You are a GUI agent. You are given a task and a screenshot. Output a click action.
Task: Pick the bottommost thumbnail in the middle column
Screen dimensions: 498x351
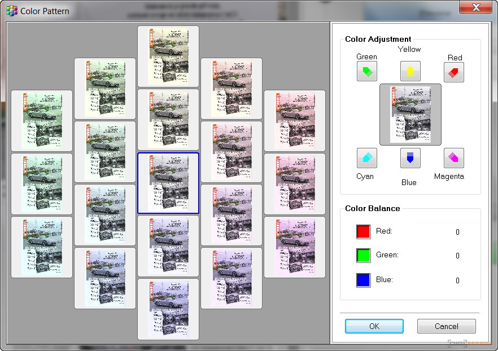[168, 309]
